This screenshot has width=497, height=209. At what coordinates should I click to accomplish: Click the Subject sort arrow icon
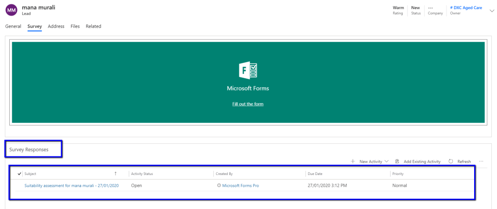click(115, 174)
